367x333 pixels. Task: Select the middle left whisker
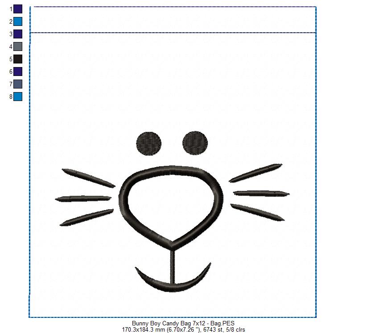(83, 198)
